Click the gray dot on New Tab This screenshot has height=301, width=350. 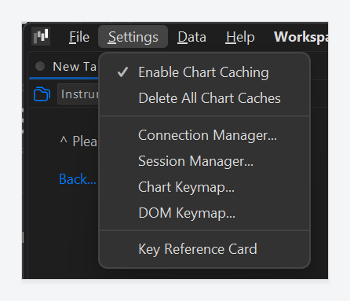tap(40, 66)
